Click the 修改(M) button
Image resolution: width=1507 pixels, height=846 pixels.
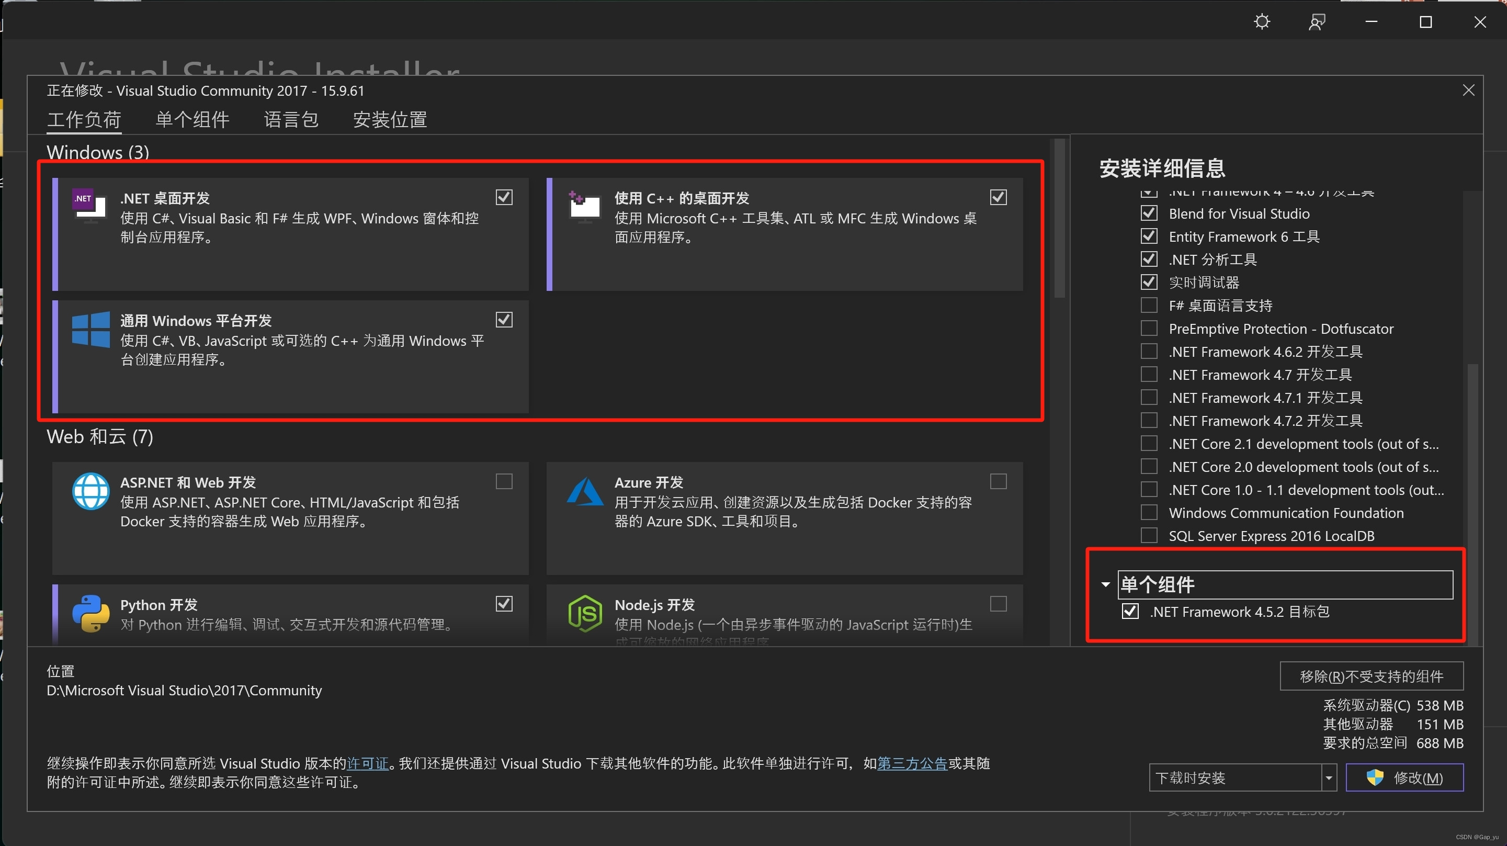pyautogui.click(x=1404, y=777)
